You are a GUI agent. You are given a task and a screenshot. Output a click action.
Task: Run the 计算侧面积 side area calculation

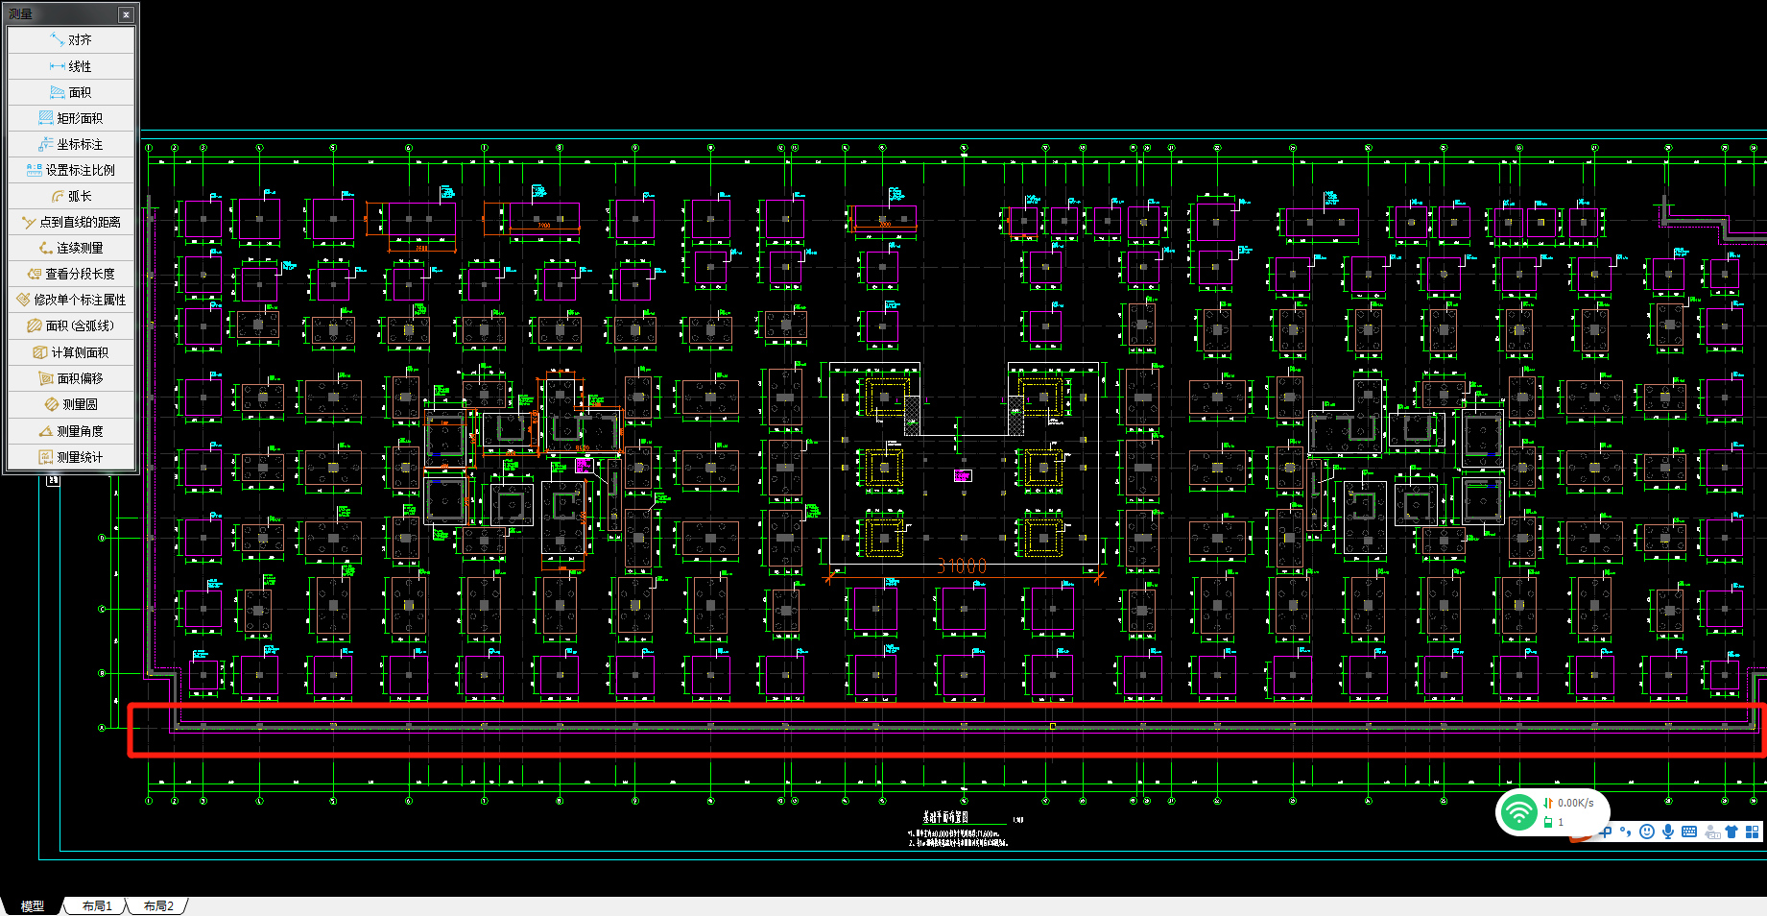point(71,352)
